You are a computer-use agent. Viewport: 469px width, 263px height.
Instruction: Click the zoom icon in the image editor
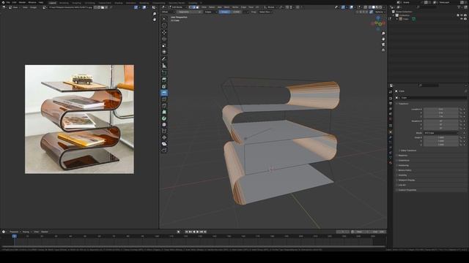tap(155, 14)
